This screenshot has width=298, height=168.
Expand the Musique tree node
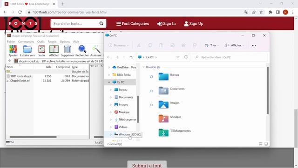(111, 112)
